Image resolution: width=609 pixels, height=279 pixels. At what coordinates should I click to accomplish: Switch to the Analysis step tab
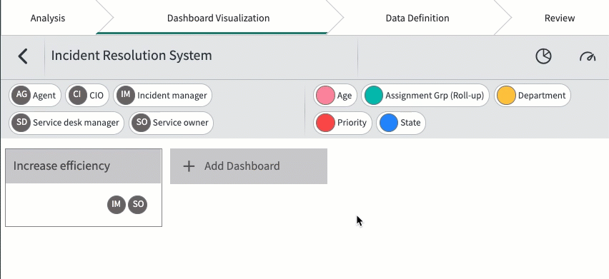(x=48, y=18)
